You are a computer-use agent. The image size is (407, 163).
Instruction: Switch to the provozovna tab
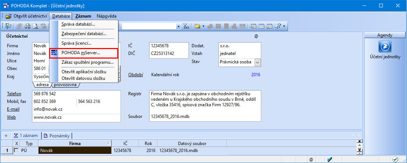(66, 85)
